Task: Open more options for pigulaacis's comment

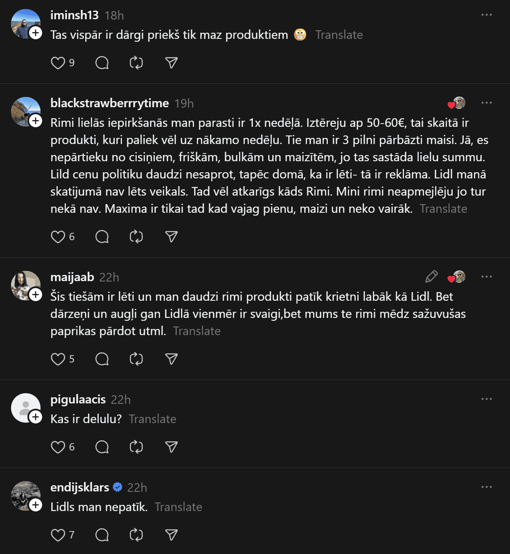Action: [x=487, y=399]
